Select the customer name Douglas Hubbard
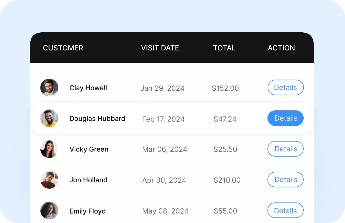The height and width of the screenshot is (223, 345). 97,119
